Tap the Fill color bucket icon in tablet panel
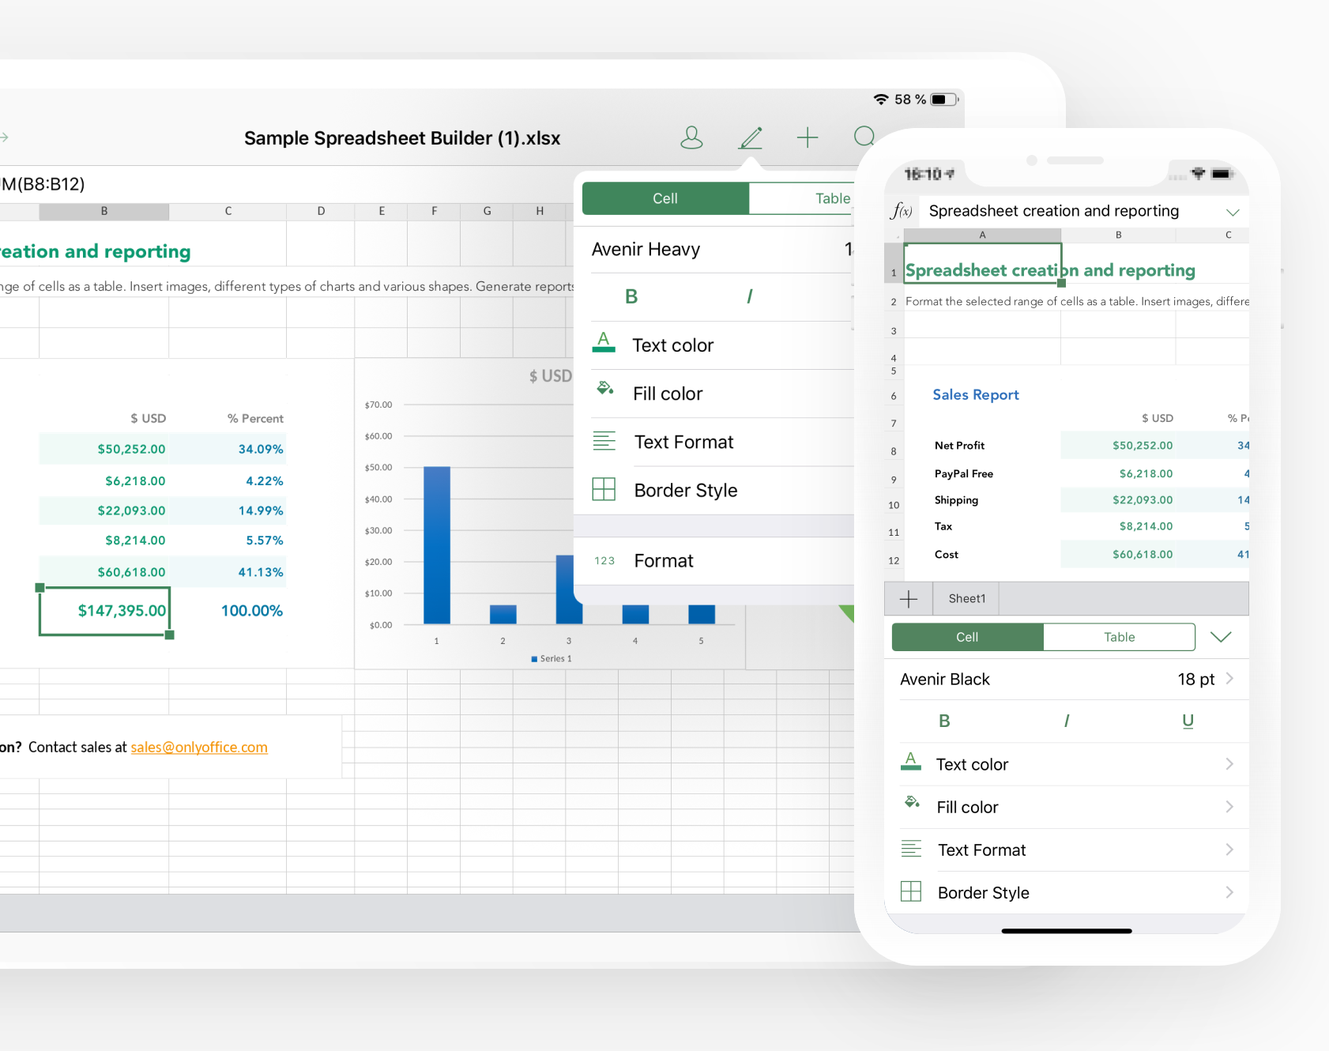This screenshot has height=1051, width=1329. pyautogui.click(x=604, y=388)
